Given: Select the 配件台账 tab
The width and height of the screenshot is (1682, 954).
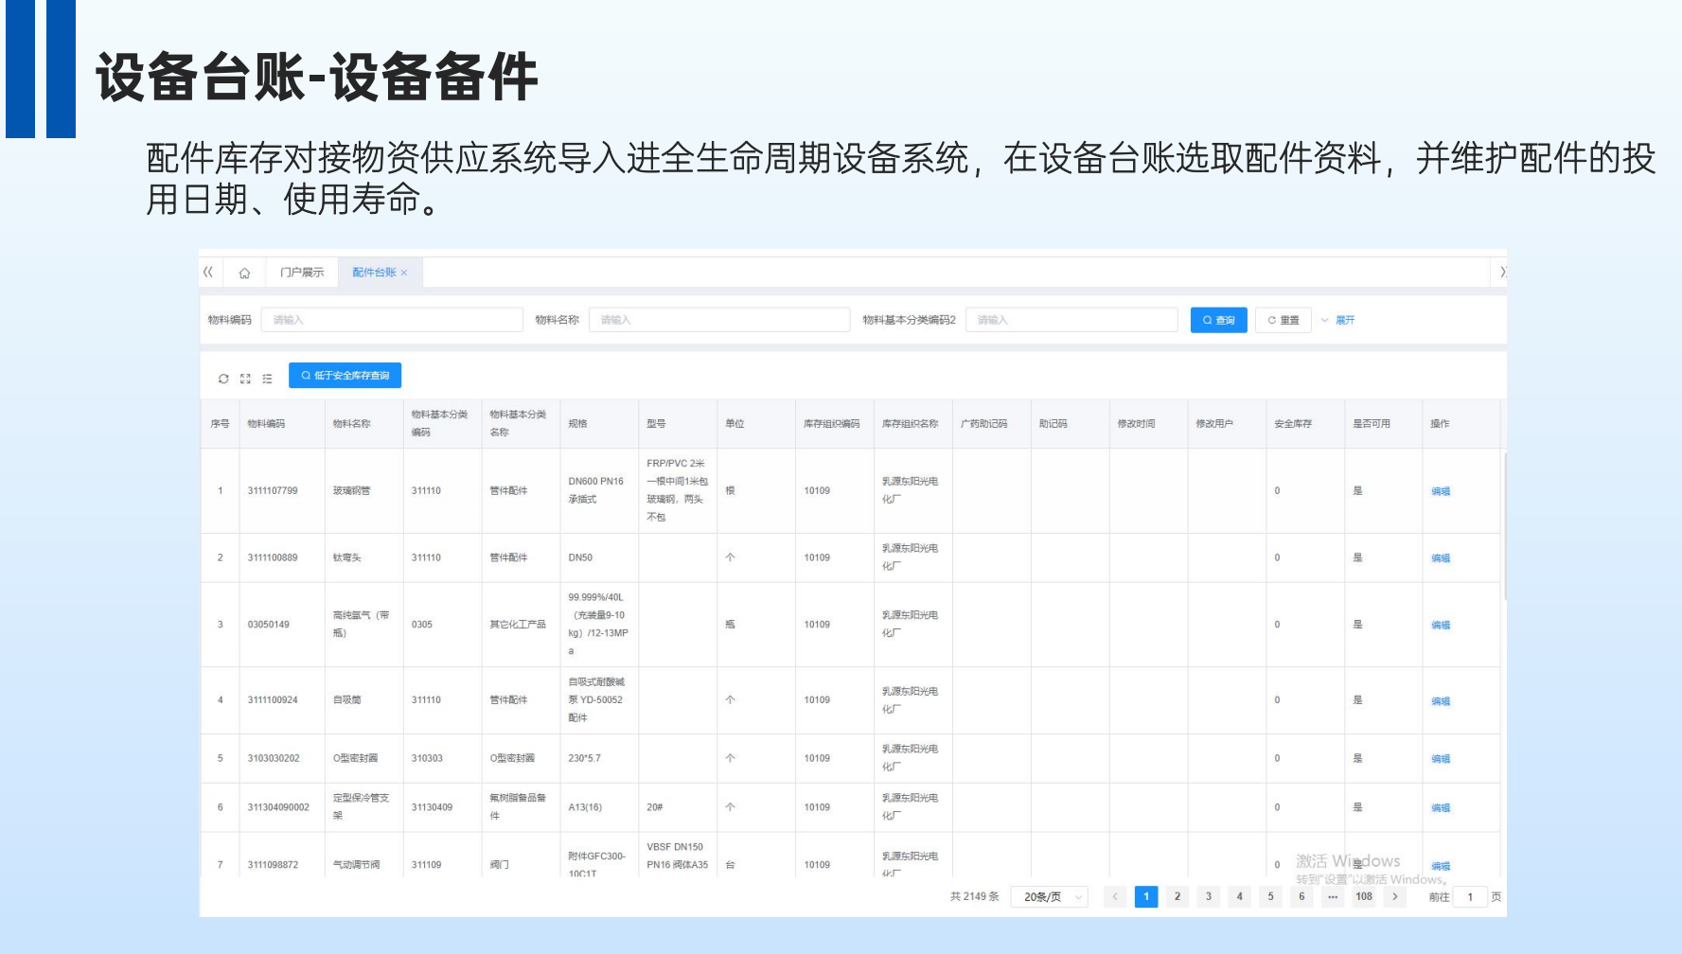Looking at the screenshot, I should (x=375, y=273).
